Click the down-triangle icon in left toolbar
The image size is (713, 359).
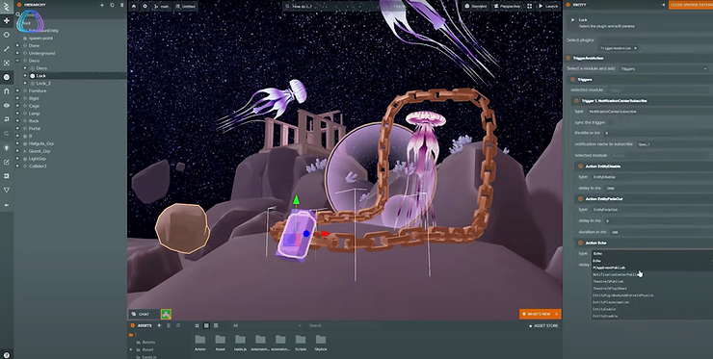(x=7, y=190)
